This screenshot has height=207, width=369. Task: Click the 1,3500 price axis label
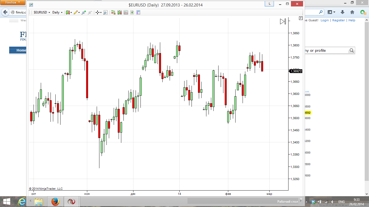point(295,118)
